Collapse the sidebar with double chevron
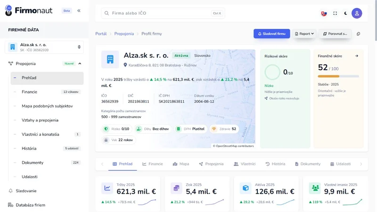 [79, 10]
